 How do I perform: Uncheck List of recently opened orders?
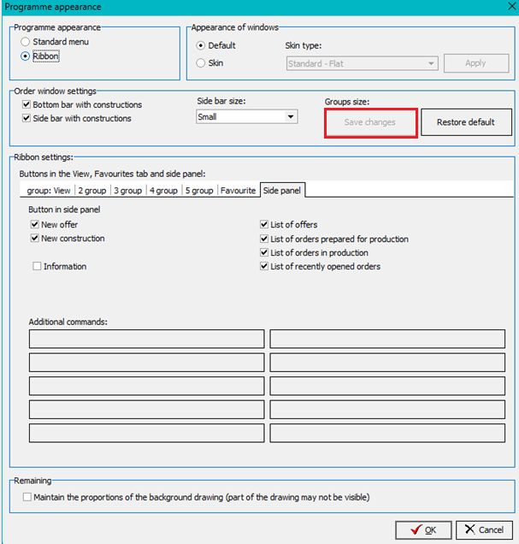tap(264, 267)
